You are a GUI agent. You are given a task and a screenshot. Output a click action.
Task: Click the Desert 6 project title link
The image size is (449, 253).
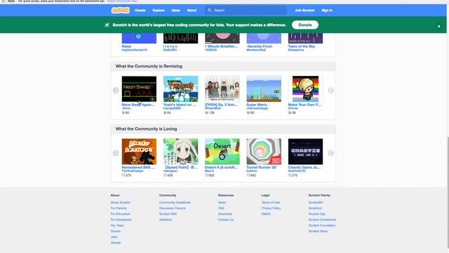tap(222, 167)
